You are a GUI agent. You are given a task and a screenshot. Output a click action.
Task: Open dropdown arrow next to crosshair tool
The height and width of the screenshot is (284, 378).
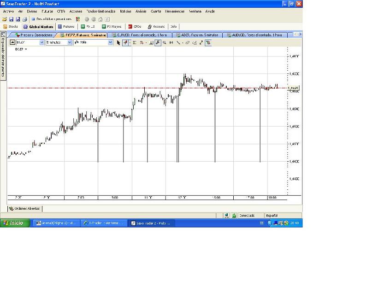(x=130, y=43)
